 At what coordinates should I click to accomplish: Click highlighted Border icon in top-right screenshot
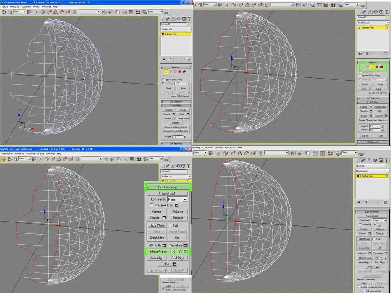tap(372, 67)
